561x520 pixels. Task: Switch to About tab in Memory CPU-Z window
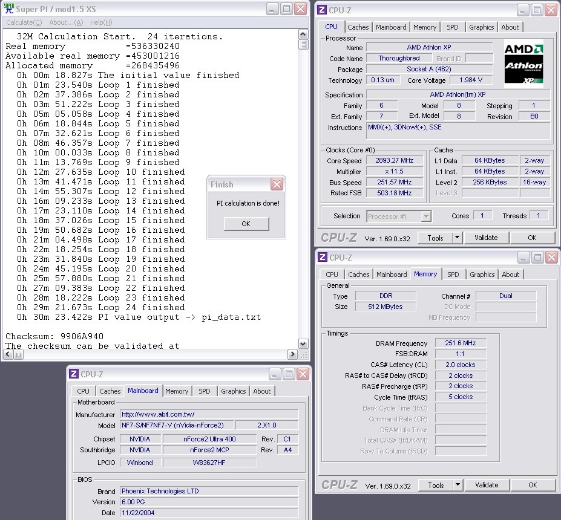point(510,275)
